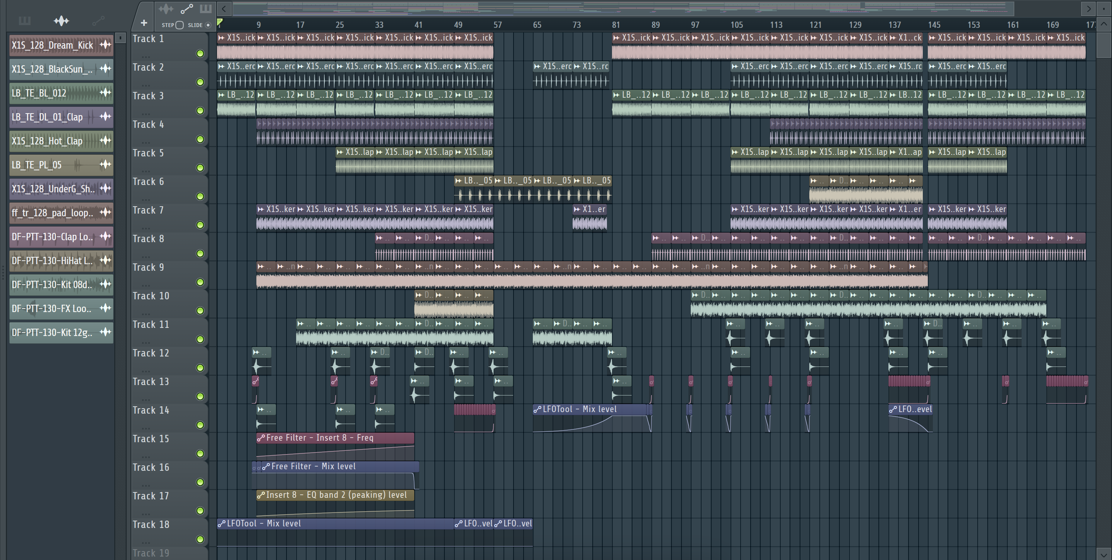Click the add track plus icon

point(144,23)
